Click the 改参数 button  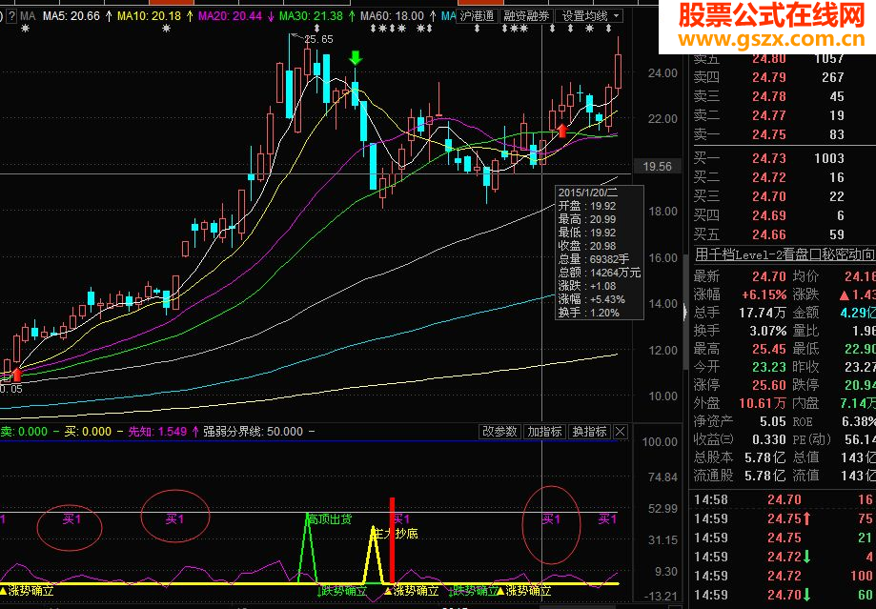(x=500, y=432)
